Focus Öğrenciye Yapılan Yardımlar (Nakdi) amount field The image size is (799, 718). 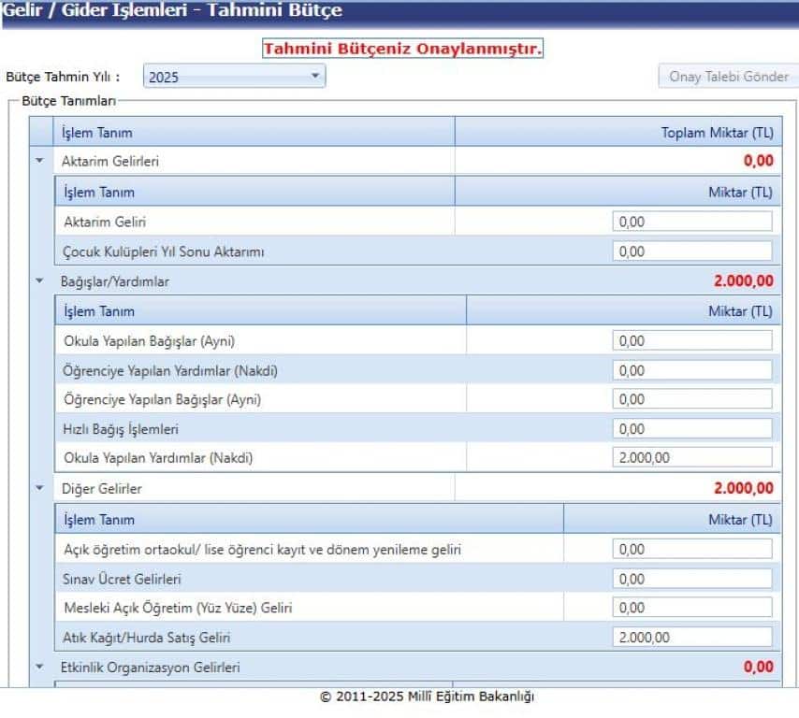click(692, 370)
